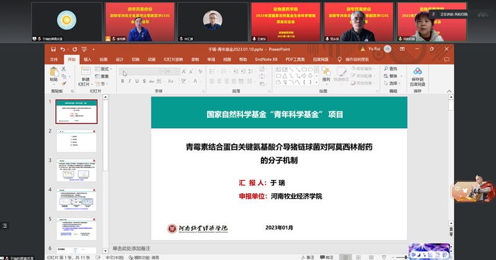
Task: Click the Save to Baidu Netdisk icon
Action: 417,74
